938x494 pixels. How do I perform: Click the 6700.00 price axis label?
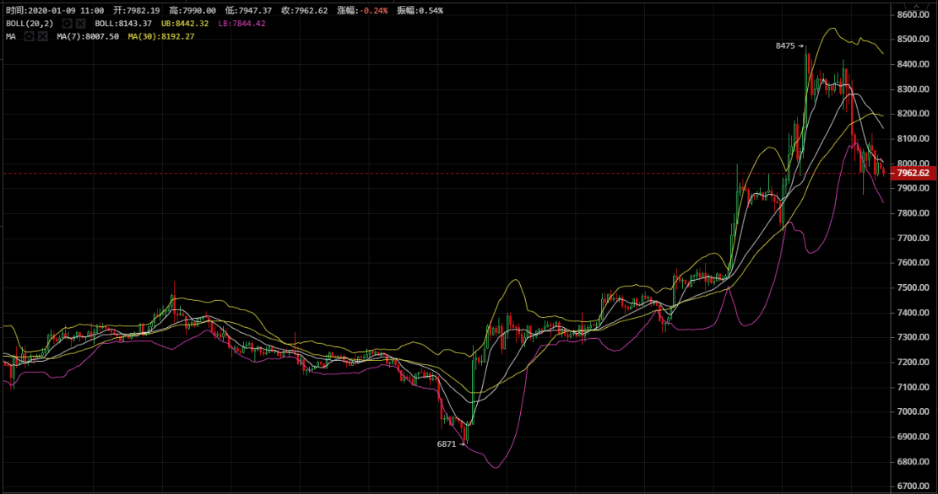[914, 486]
